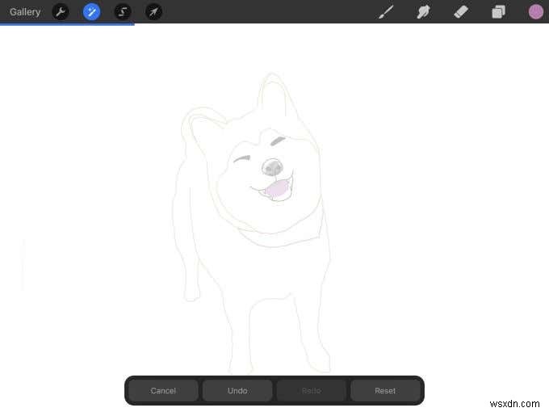Screen dimensions: 549x412
Task: Tap the Undo button
Action: pos(237,391)
